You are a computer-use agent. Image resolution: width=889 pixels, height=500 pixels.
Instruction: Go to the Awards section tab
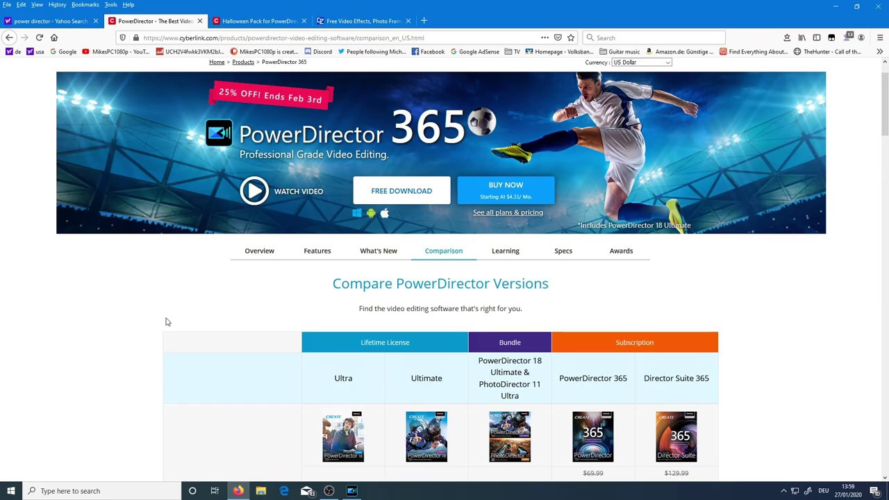pos(621,251)
